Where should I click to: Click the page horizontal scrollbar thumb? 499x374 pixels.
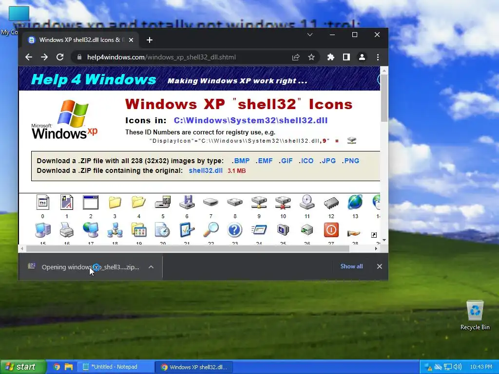[187, 249]
